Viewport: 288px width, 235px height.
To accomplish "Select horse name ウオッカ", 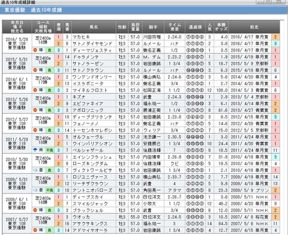I will click(x=81, y=217).
